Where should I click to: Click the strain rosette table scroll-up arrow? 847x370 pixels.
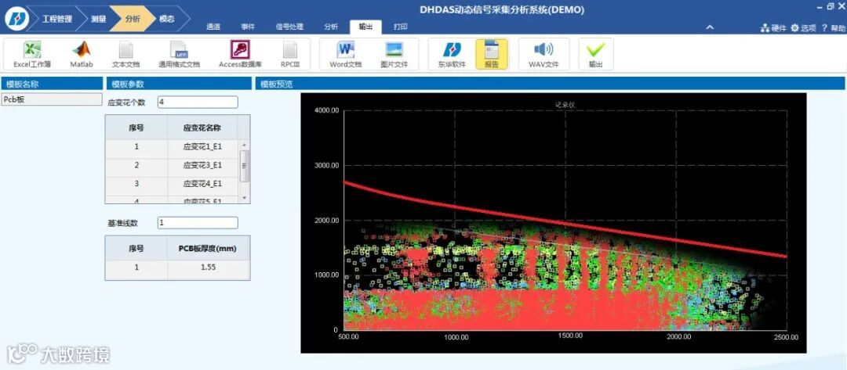(244, 145)
